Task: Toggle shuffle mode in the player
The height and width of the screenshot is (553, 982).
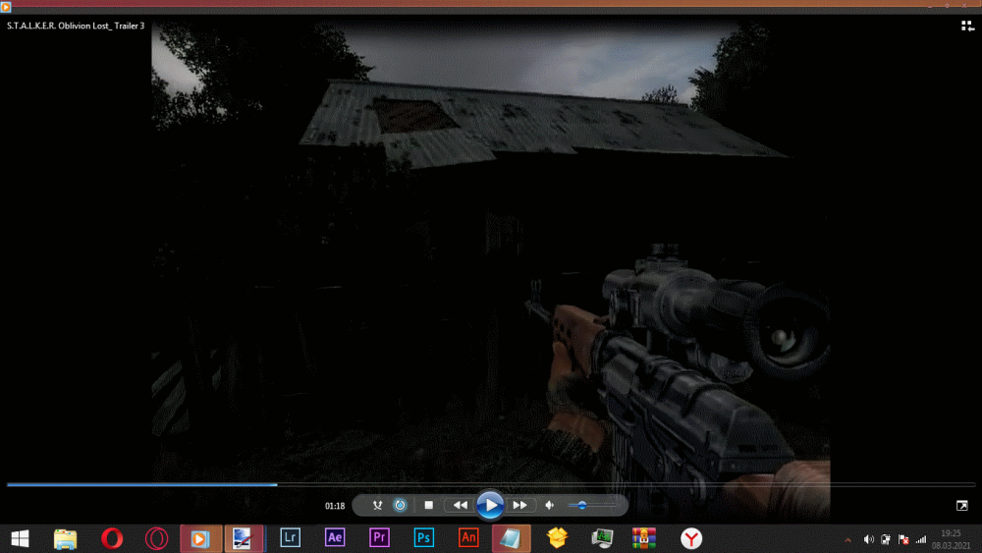Action: [377, 506]
